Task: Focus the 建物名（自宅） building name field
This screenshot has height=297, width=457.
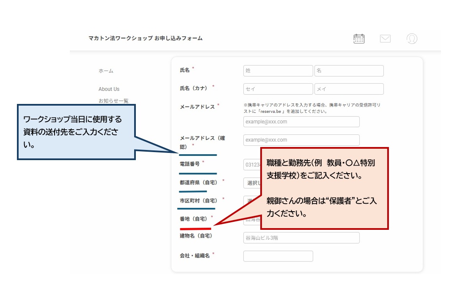Action: click(301, 238)
